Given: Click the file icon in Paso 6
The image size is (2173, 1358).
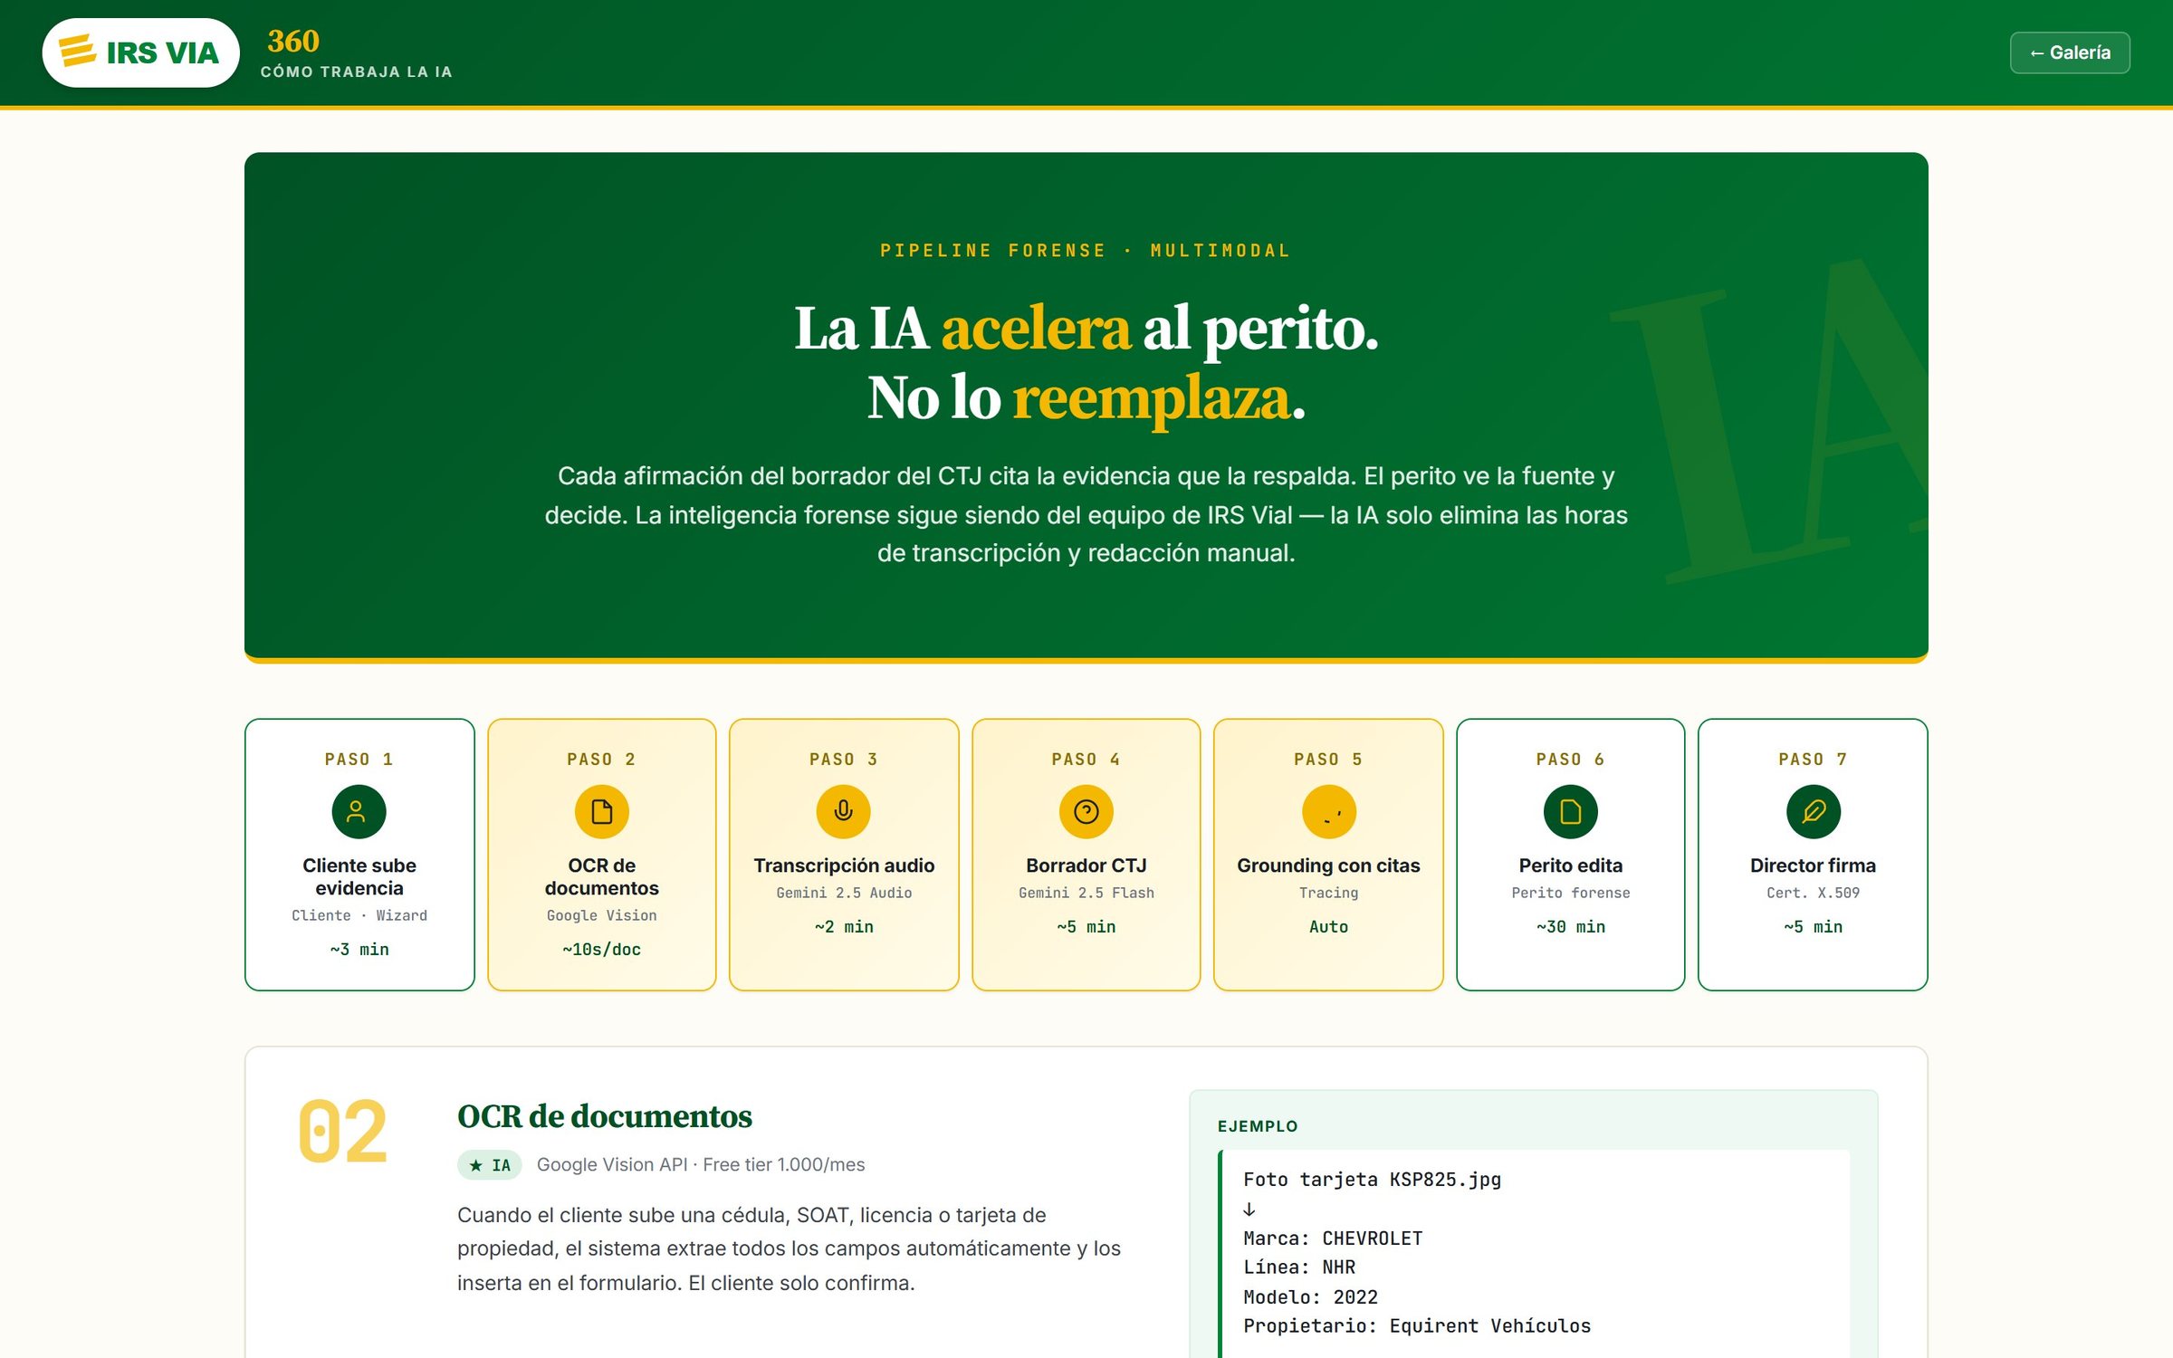Looking at the screenshot, I should [1570, 811].
